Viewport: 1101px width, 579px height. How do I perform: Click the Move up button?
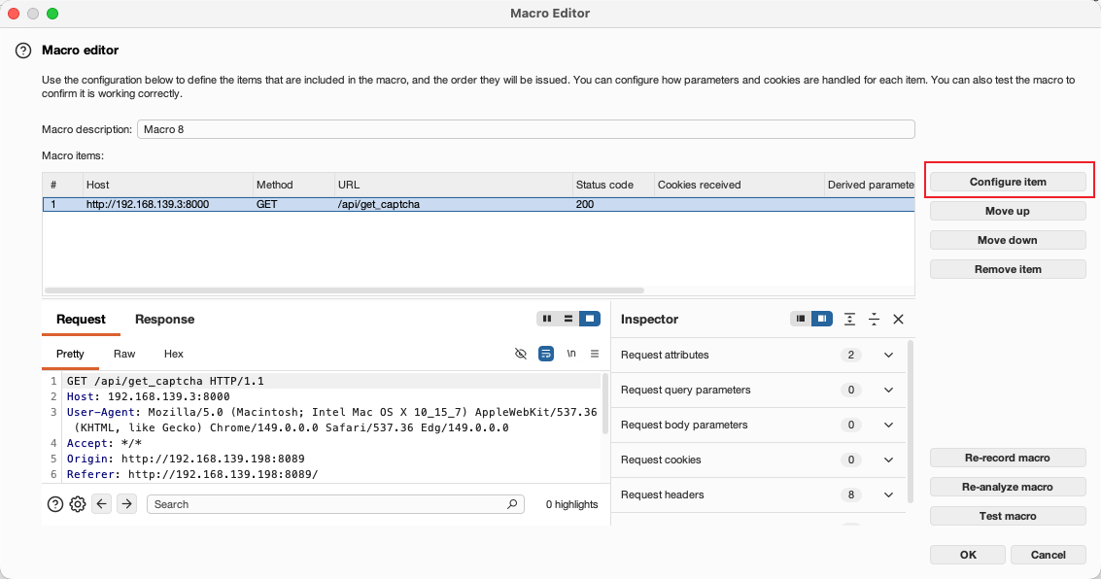coord(1008,211)
